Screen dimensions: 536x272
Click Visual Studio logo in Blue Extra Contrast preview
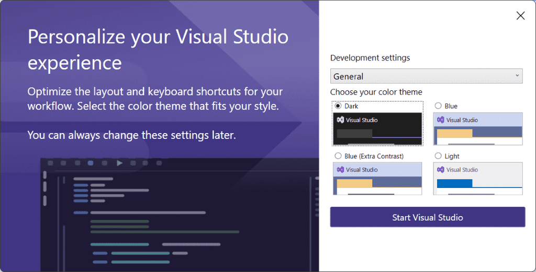click(340, 170)
